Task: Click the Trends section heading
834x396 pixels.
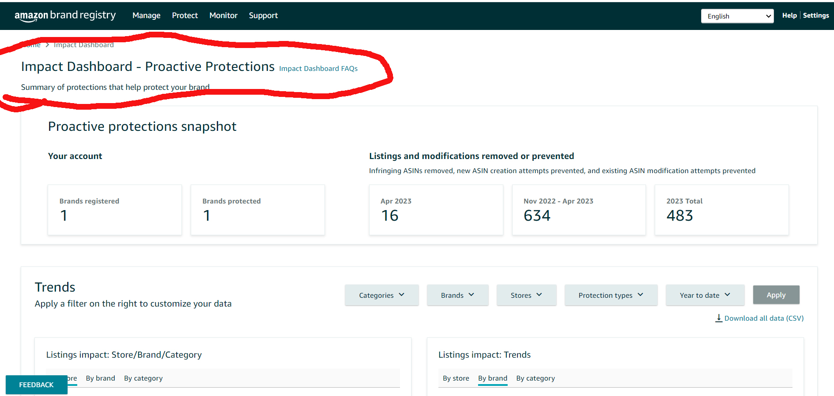Action: coord(55,287)
